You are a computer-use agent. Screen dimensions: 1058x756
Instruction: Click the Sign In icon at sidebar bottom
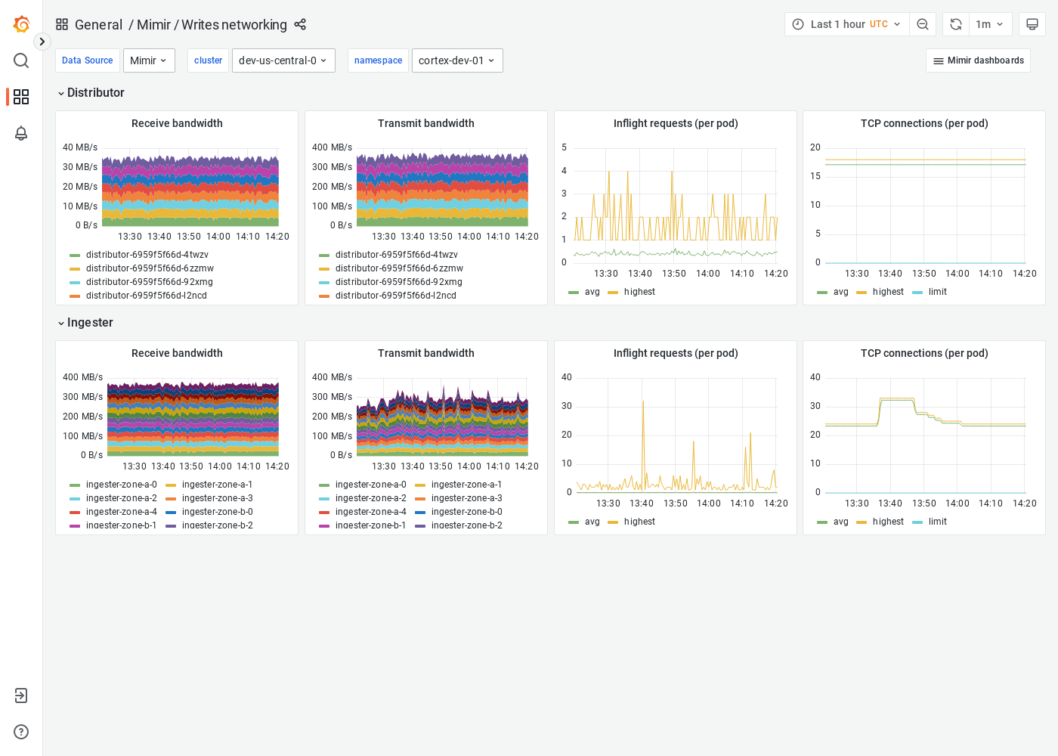21,696
